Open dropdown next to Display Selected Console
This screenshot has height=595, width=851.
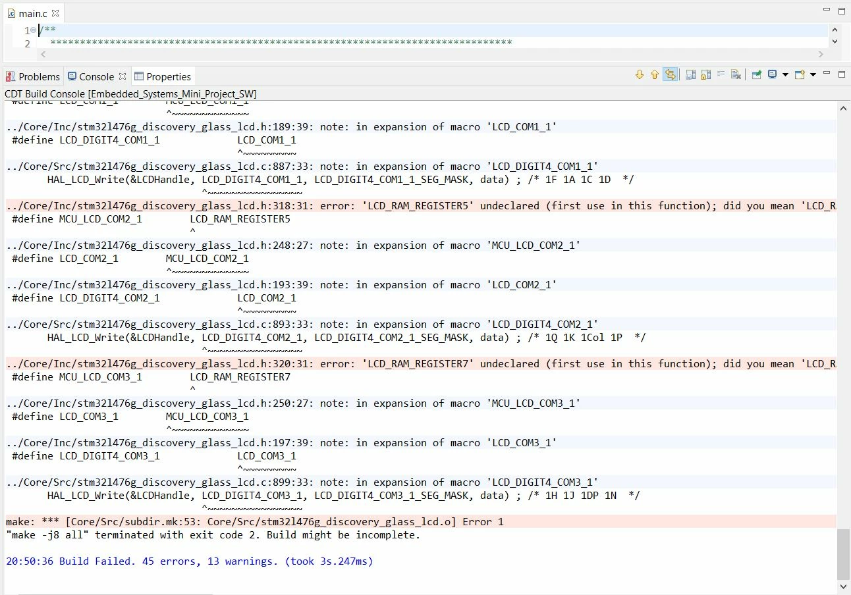784,75
